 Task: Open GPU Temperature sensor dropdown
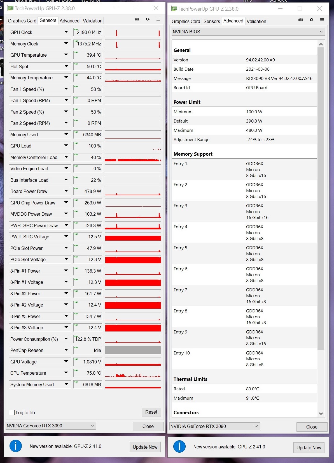tap(66, 55)
